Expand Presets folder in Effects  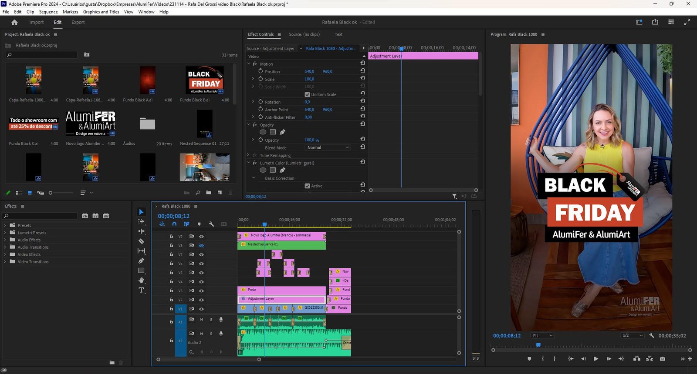point(5,225)
